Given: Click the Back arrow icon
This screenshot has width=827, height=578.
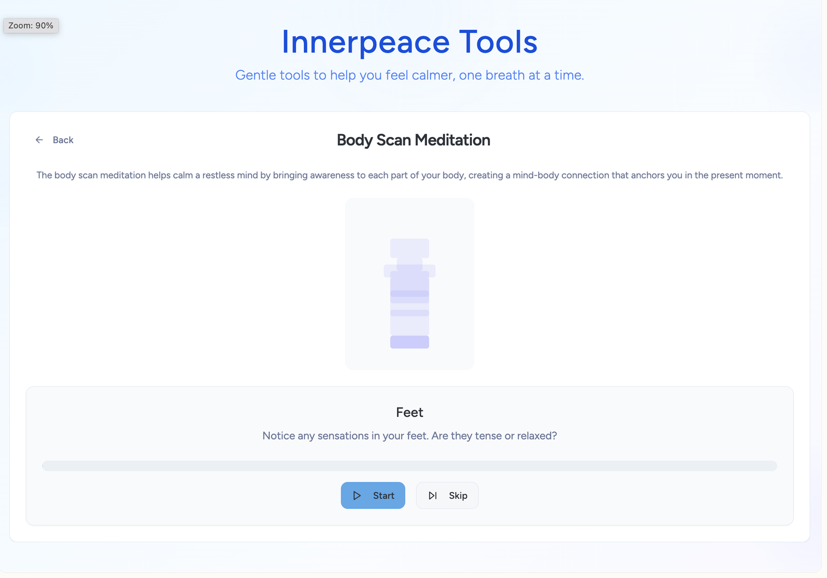Looking at the screenshot, I should tap(39, 140).
